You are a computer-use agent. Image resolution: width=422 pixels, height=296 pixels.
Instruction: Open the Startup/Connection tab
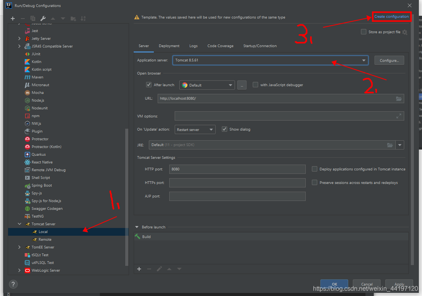point(260,46)
